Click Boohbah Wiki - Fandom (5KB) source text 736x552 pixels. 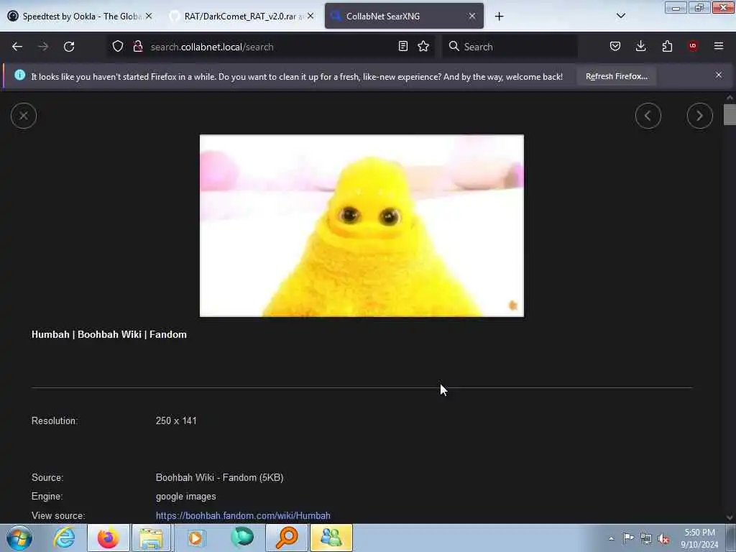click(x=219, y=477)
